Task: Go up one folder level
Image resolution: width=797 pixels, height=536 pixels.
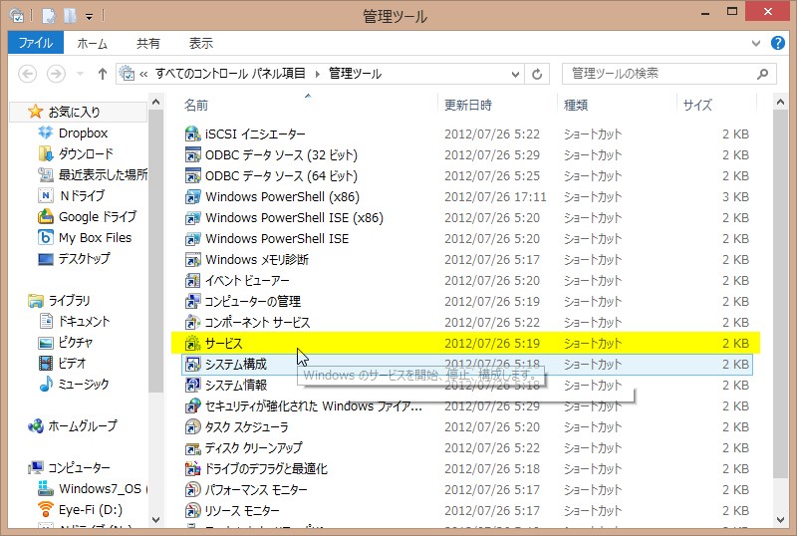Action: pyautogui.click(x=103, y=75)
